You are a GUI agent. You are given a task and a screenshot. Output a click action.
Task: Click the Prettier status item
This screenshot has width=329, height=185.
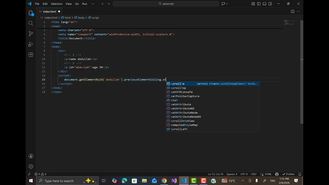coord(288,174)
